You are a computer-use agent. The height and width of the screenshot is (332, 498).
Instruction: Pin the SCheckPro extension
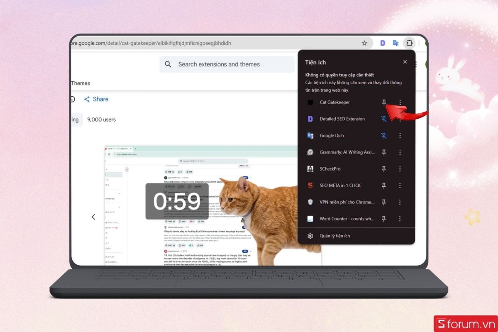point(384,169)
